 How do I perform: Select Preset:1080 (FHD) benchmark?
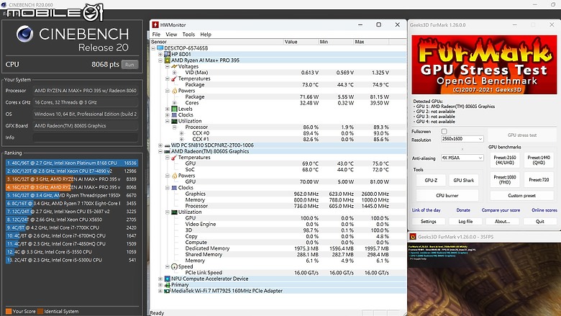point(504,180)
